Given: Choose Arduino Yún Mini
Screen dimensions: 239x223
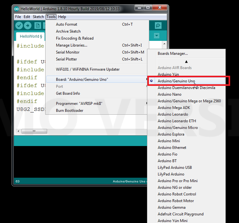Looking at the screenshot, I should click(186, 221).
